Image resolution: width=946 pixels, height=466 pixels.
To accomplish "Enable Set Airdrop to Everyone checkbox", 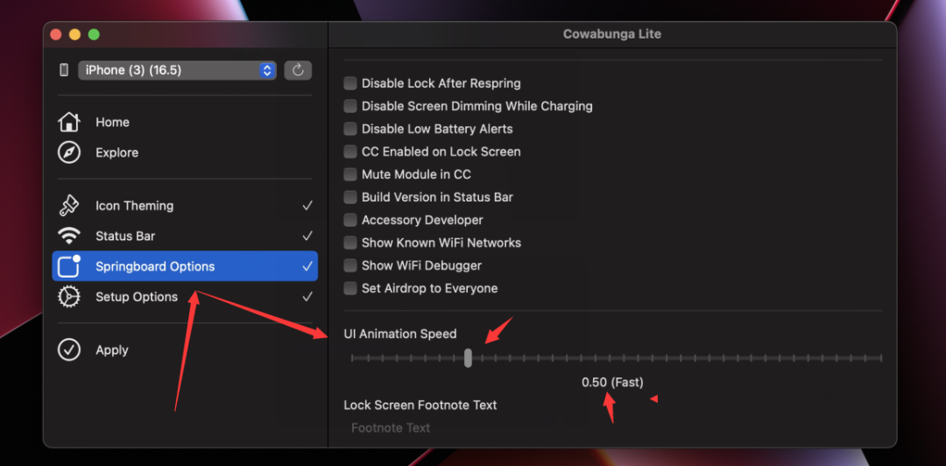I will [x=350, y=288].
